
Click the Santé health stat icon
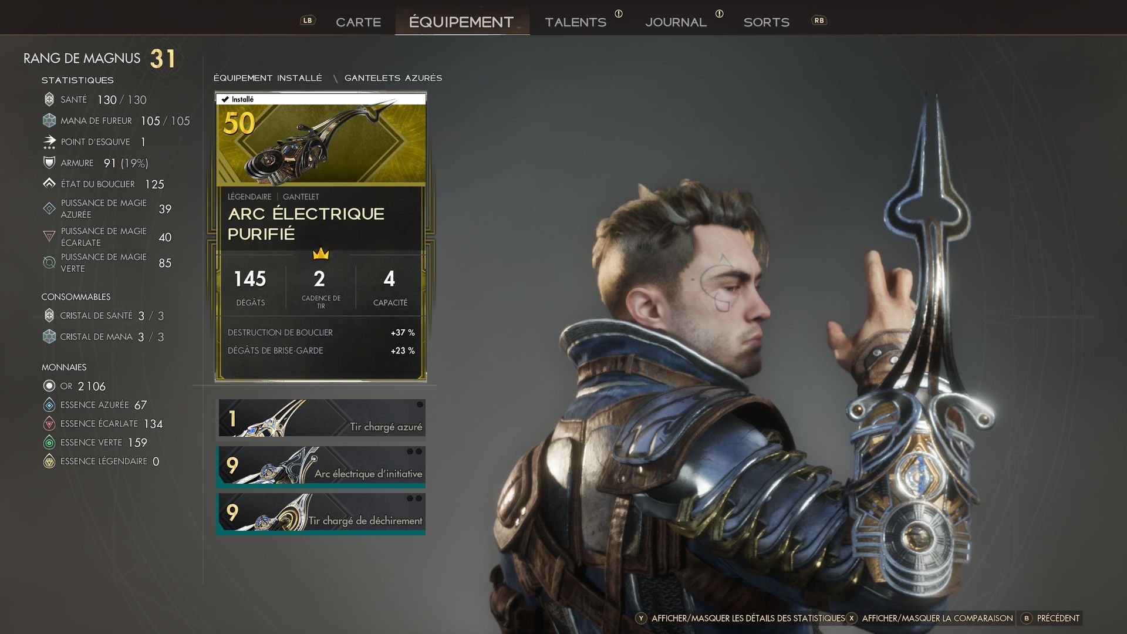coord(49,99)
